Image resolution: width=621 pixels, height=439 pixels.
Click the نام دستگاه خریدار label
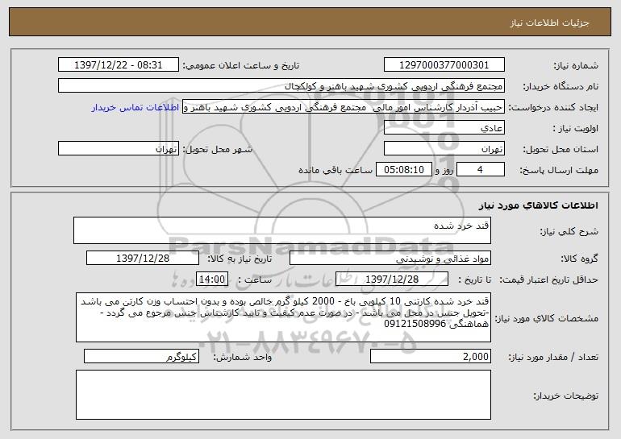tap(561, 86)
